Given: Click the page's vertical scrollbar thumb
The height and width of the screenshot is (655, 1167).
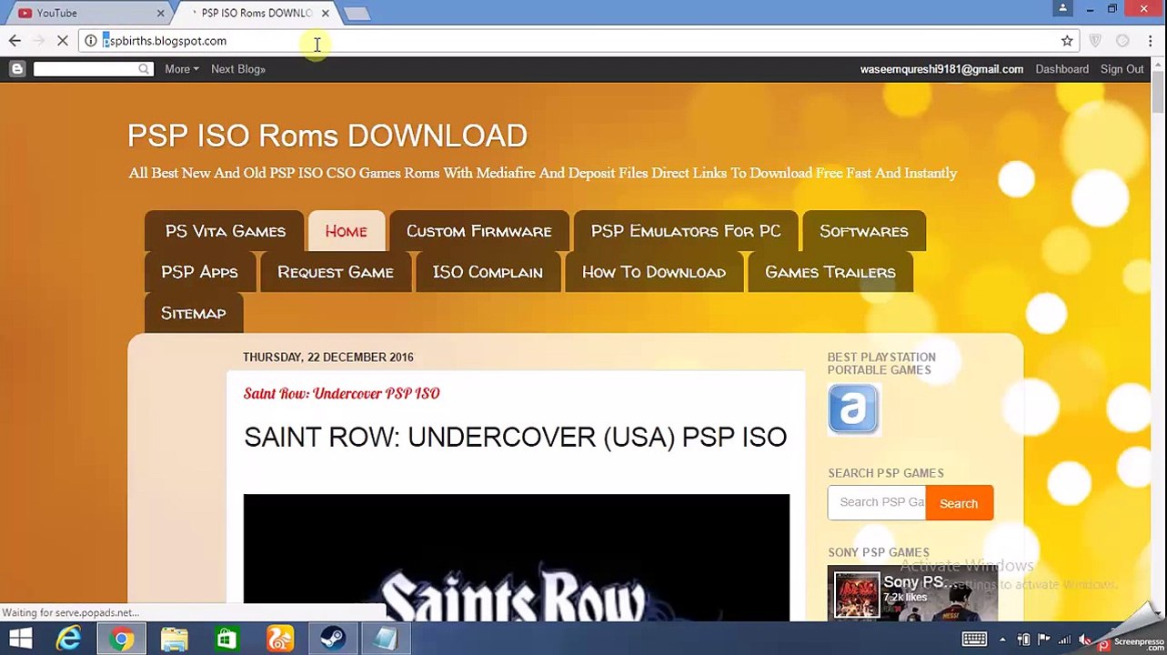Looking at the screenshot, I should tap(1158, 94).
